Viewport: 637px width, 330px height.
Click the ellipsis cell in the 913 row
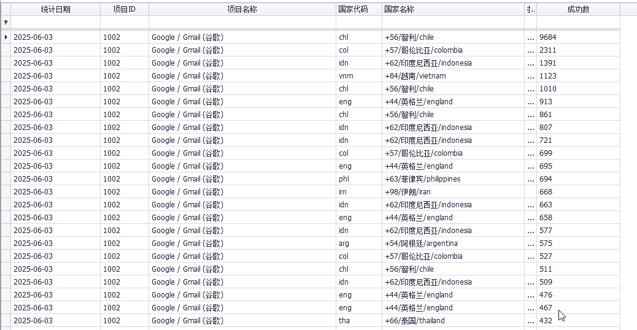[531, 102]
